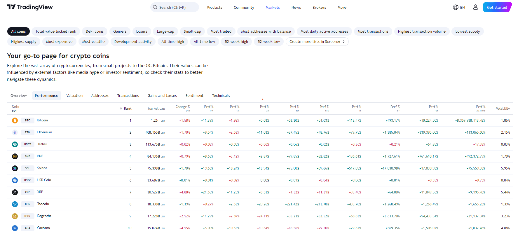This screenshot has width=518, height=234.
Task: Click the BNB coin logo
Action: (15, 156)
